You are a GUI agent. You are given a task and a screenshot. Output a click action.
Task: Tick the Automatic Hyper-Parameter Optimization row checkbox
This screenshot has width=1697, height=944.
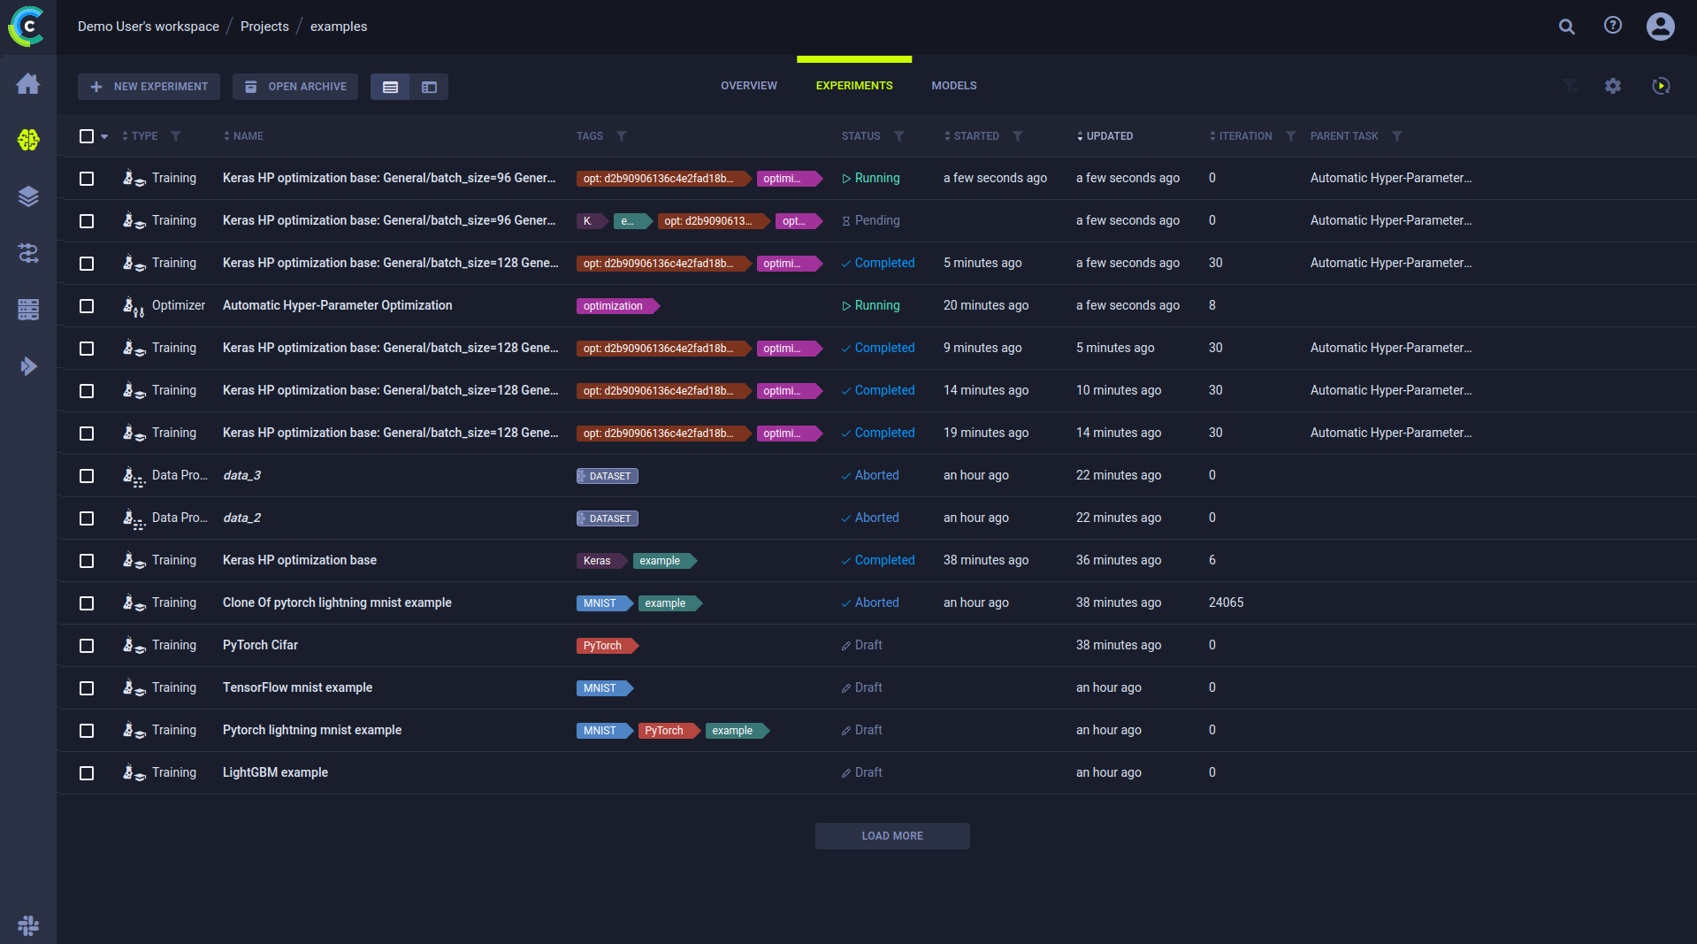coord(87,306)
